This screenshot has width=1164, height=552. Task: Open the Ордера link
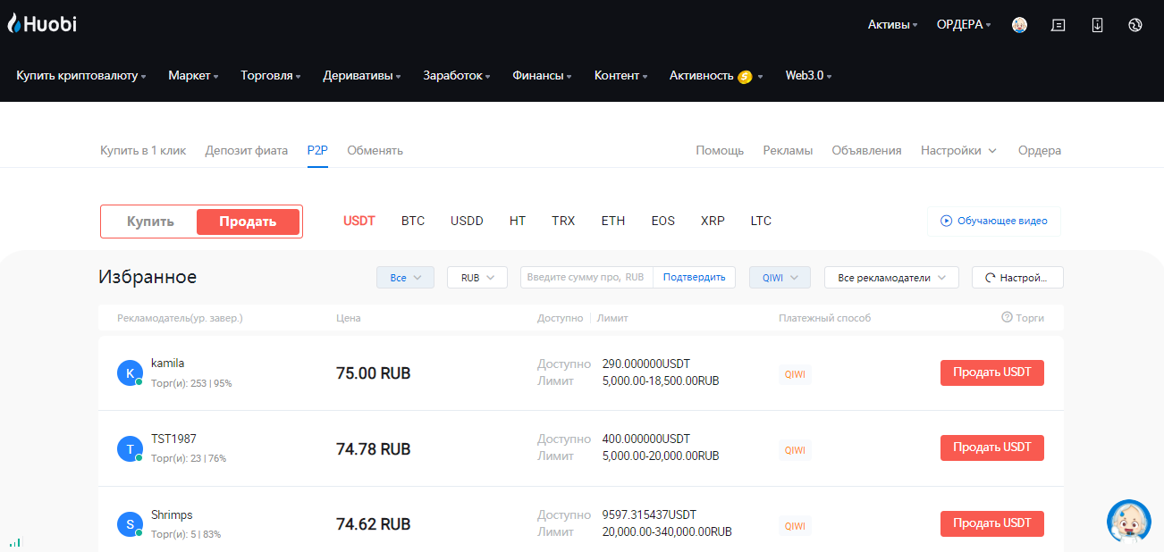[1040, 151]
